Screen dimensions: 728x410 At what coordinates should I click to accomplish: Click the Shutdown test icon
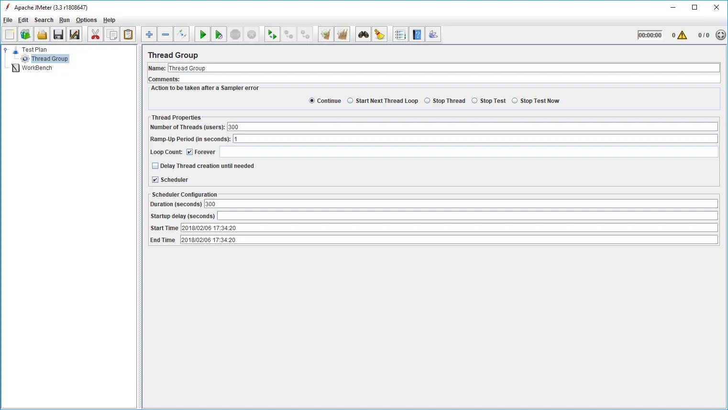252,34
